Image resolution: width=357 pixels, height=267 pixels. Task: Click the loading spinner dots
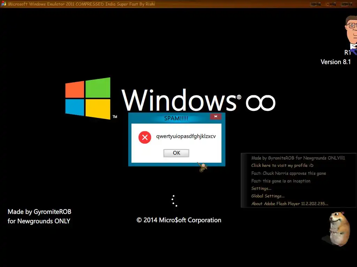[x=174, y=201]
